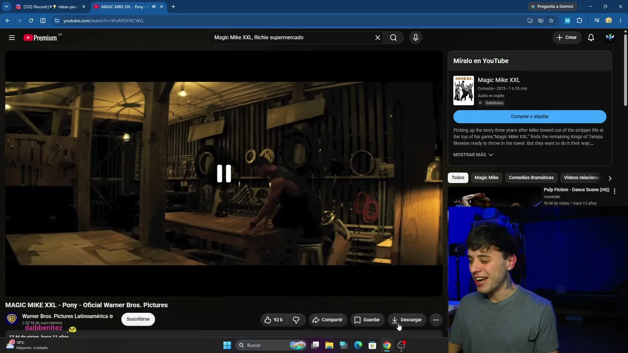
Task: Open File Explorer from the taskbar
Action: coord(329,345)
